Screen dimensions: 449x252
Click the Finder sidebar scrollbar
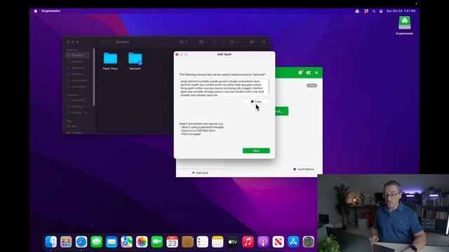(x=94, y=76)
